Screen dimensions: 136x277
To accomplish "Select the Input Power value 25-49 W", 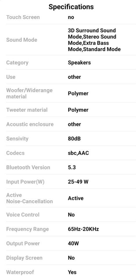I will coord(78,182).
